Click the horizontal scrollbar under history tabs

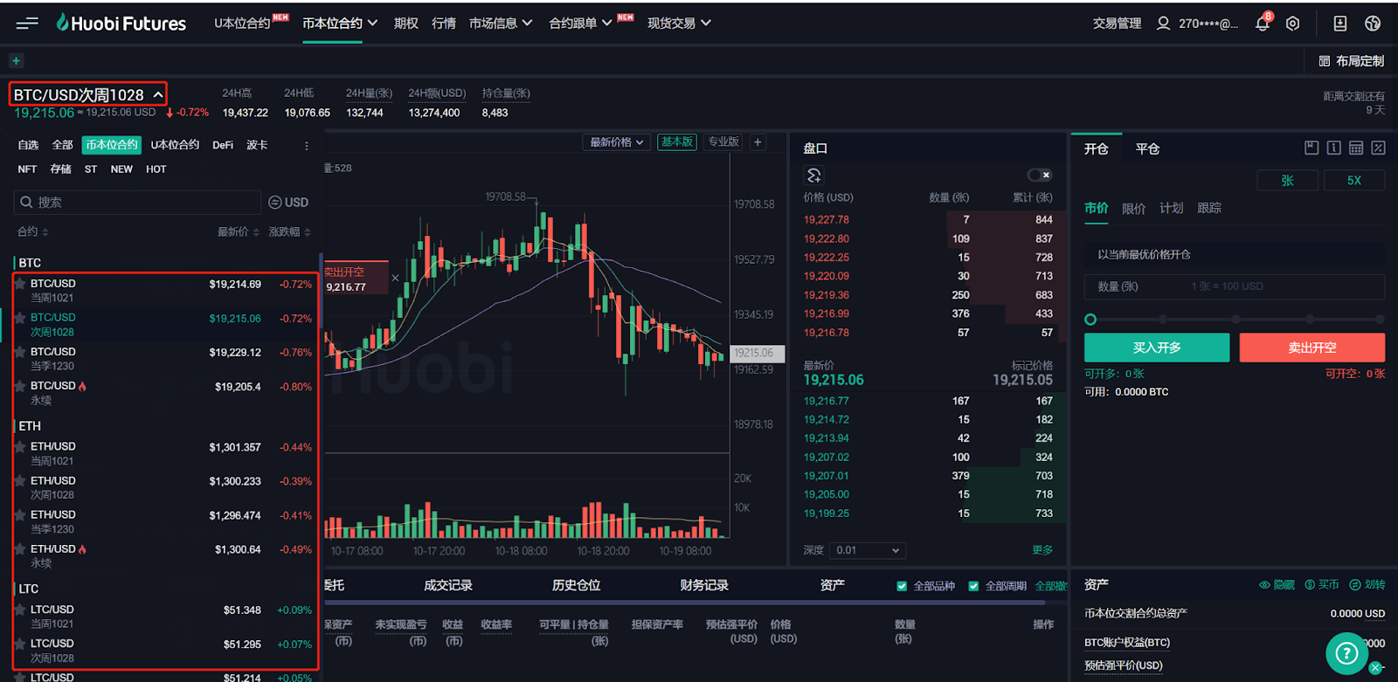point(684,603)
